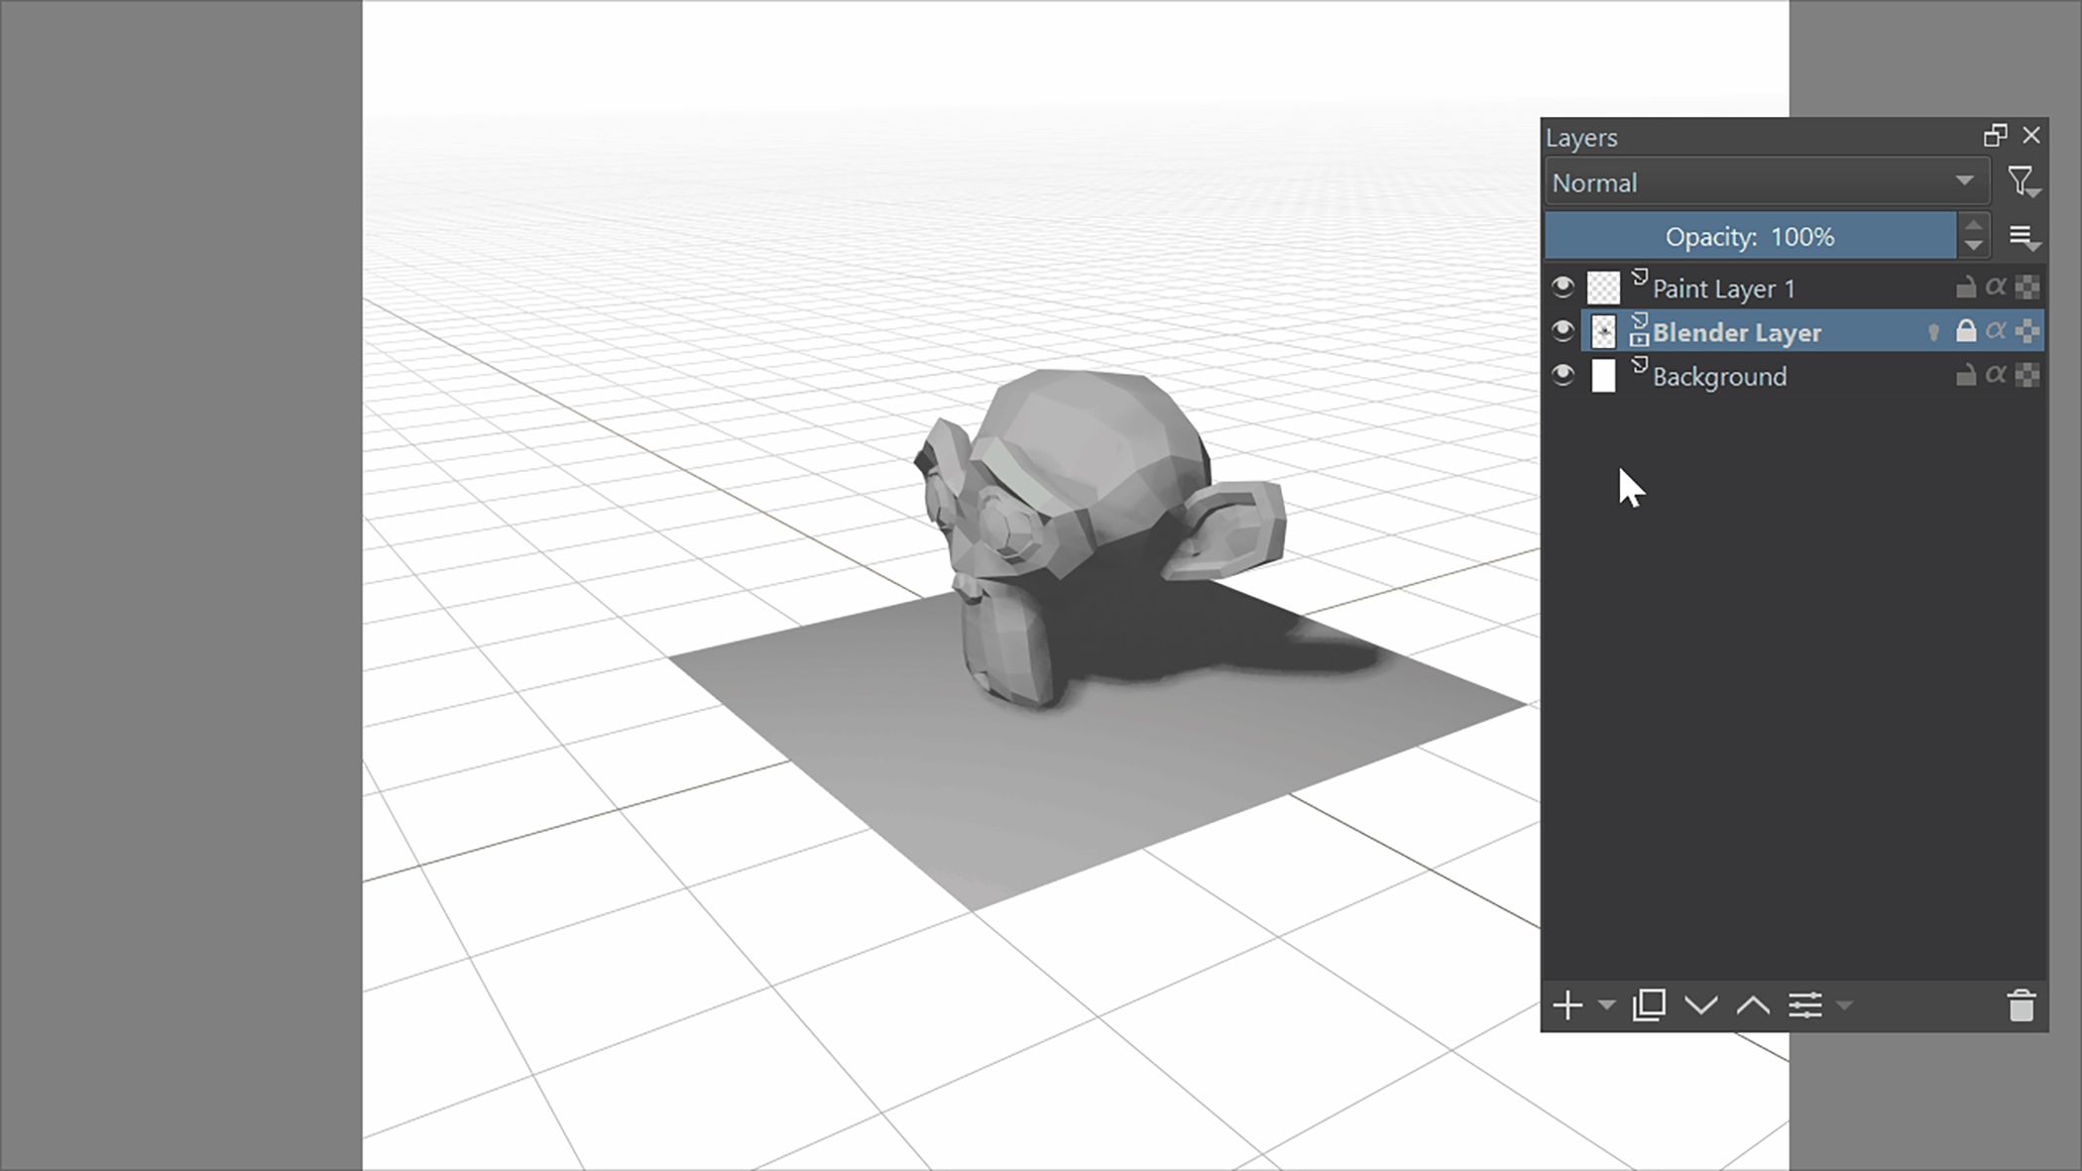The image size is (2082, 1171).
Task: Float the Layers docker panel
Action: point(1995,136)
